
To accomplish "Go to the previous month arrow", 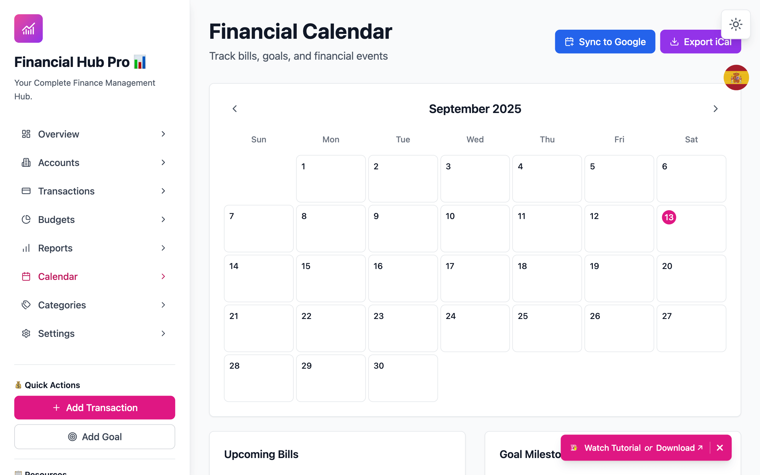I will point(235,109).
